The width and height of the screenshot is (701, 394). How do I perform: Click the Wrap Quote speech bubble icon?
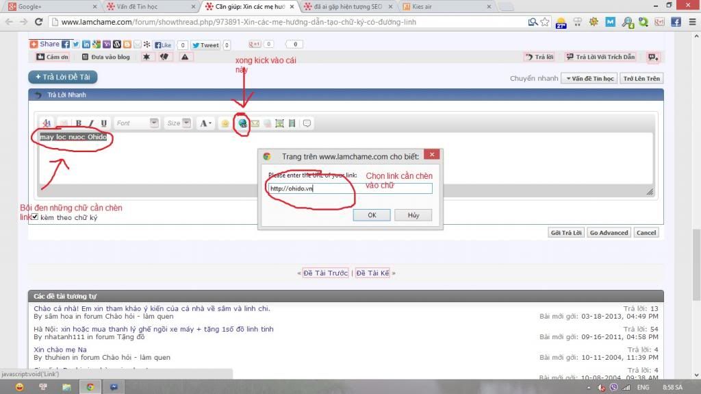pos(307,124)
